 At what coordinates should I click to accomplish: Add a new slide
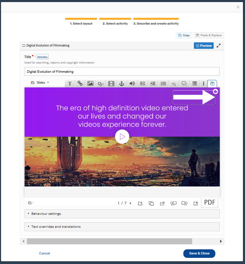(x=140, y=203)
